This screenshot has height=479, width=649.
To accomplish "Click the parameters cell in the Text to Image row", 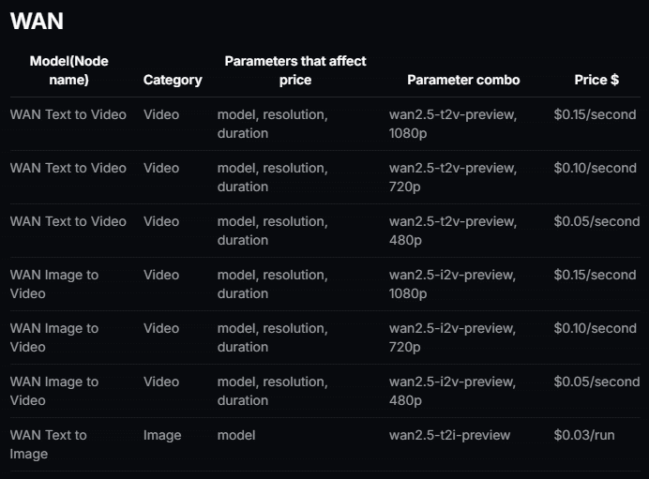I will point(236,435).
